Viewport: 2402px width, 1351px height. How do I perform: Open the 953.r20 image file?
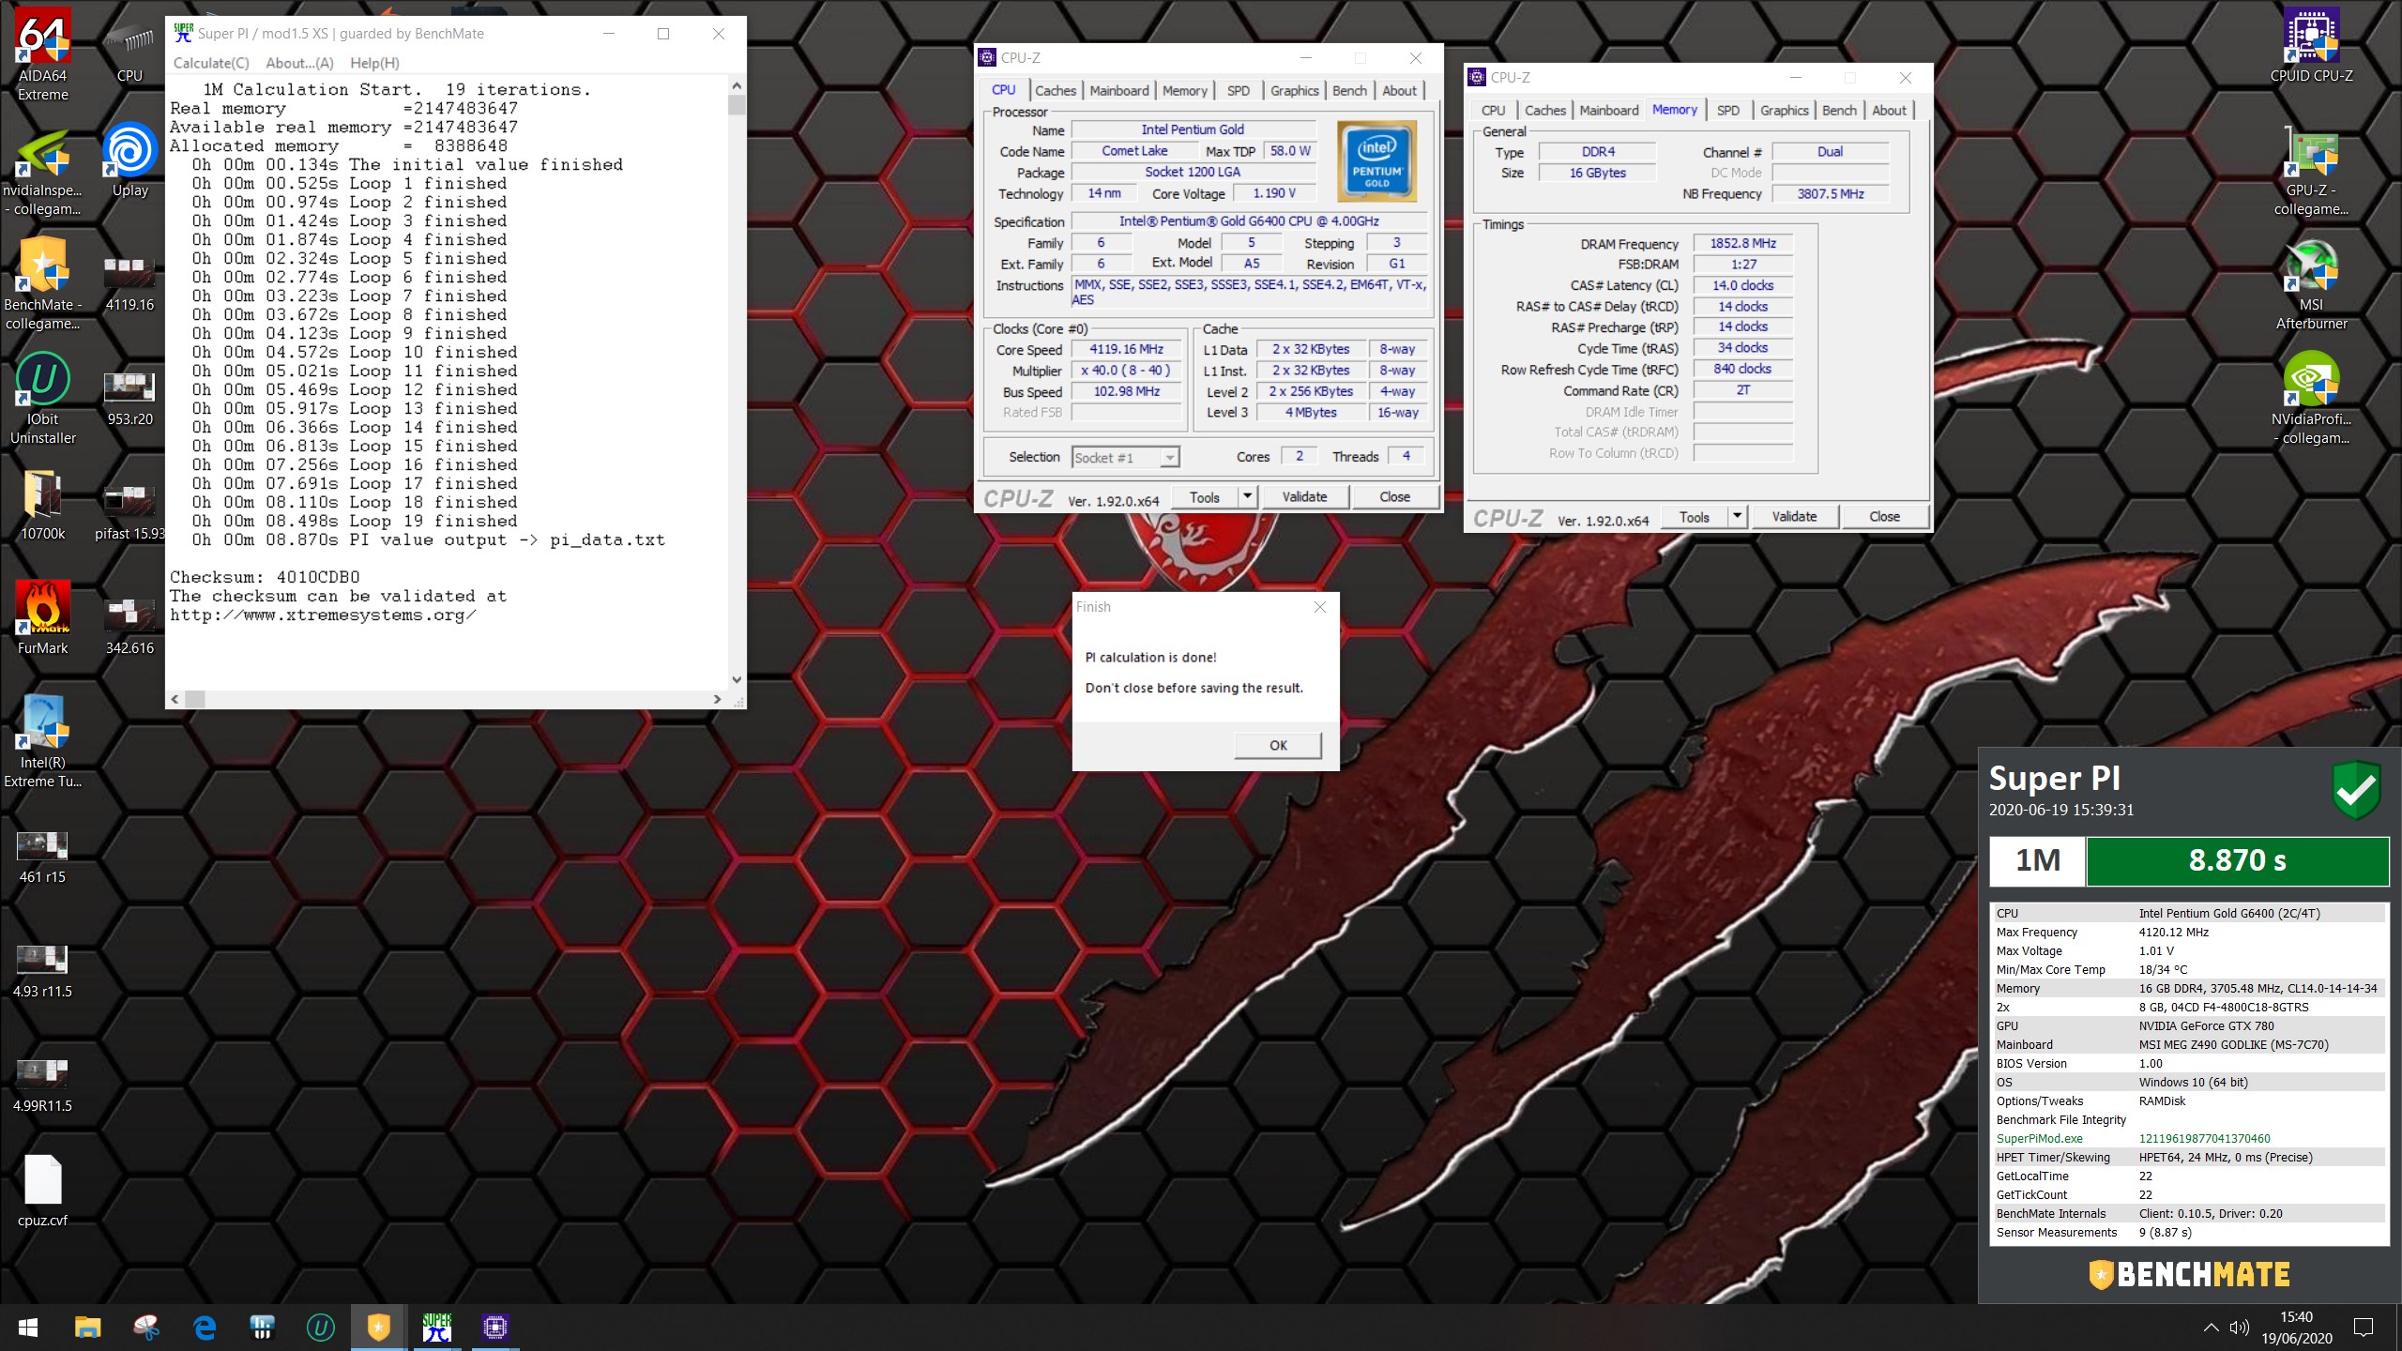[129, 398]
